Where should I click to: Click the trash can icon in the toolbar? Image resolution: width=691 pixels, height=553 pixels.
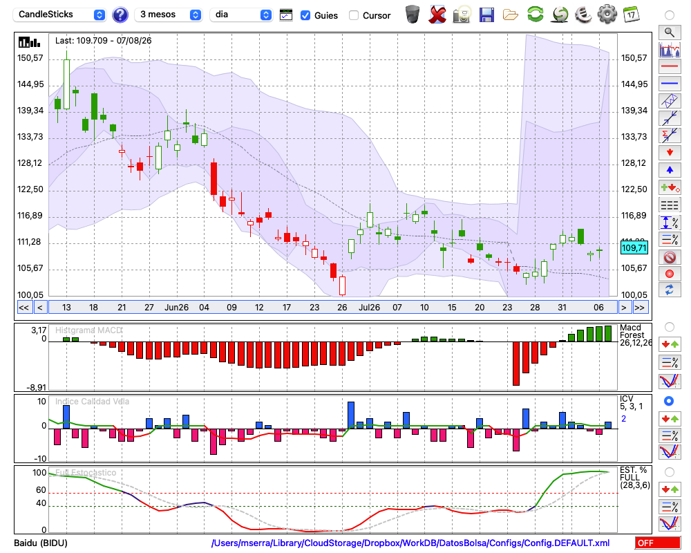click(413, 15)
